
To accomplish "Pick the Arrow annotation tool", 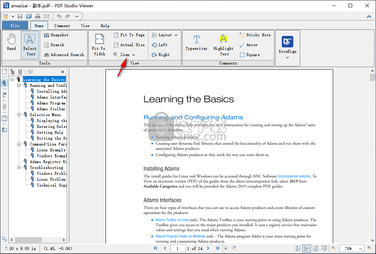I will click(x=248, y=45).
